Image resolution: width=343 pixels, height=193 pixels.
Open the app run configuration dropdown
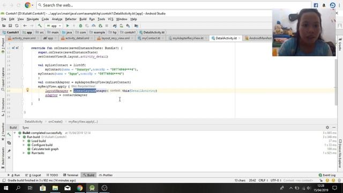(x=54, y=26)
